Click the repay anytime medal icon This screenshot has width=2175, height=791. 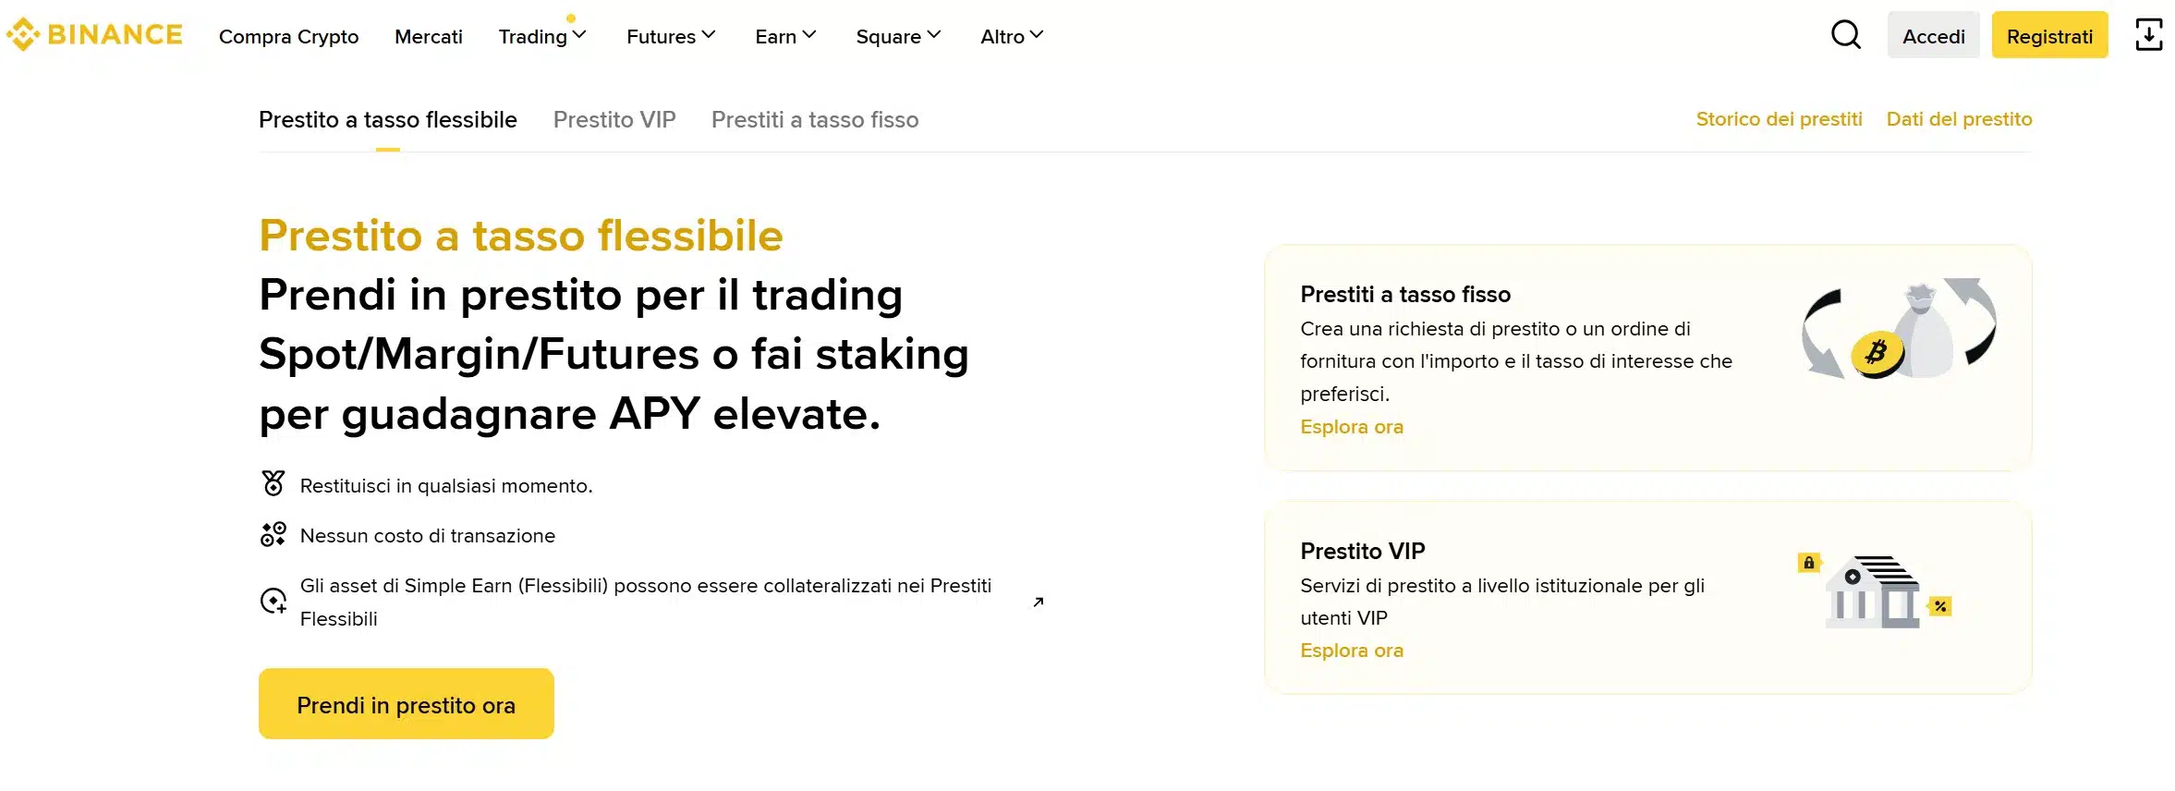tap(272, 483)
